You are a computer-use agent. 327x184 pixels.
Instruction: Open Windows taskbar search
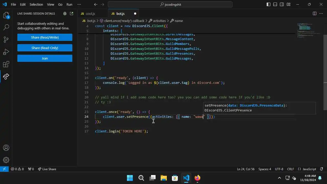141,178
